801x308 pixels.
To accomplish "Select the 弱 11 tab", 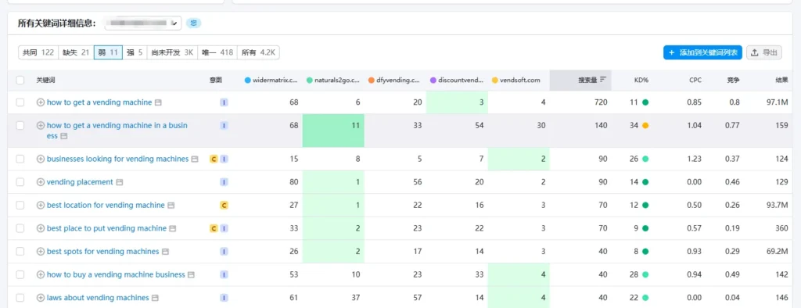I will (108, 52).
